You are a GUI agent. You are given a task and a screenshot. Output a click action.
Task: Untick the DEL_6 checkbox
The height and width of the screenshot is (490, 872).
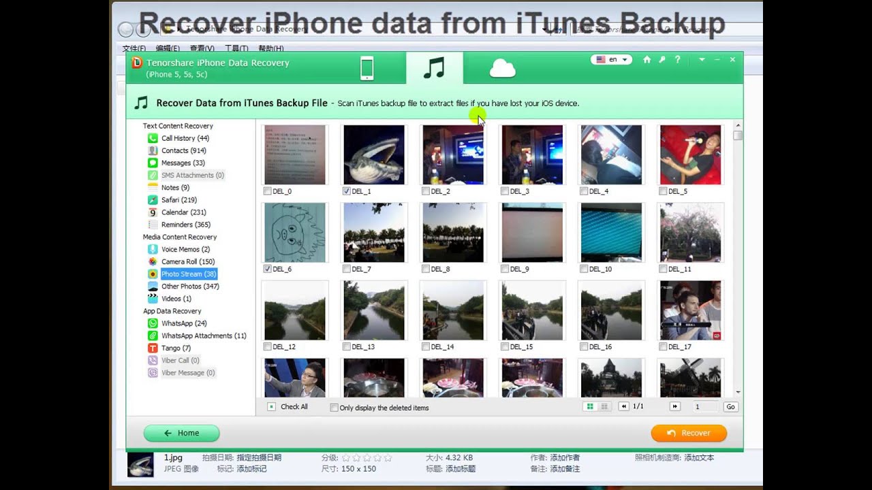267,269
